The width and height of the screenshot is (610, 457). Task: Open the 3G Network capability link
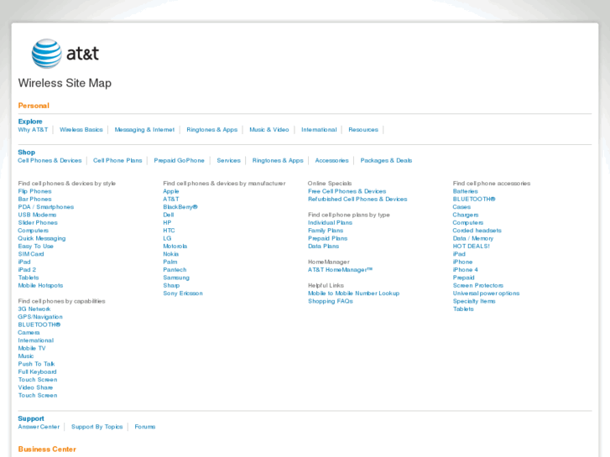pos(34,309)
